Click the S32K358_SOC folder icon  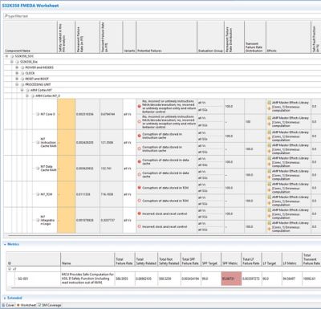(x=12, y=56)
